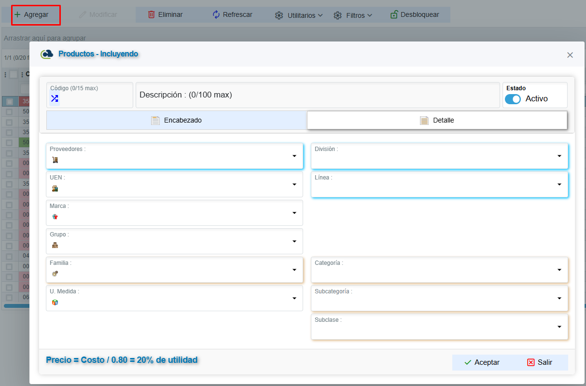Viewport: 586px width, 386px height.
Task: Expand the Marca dropdown
Action: coord(294,213)
